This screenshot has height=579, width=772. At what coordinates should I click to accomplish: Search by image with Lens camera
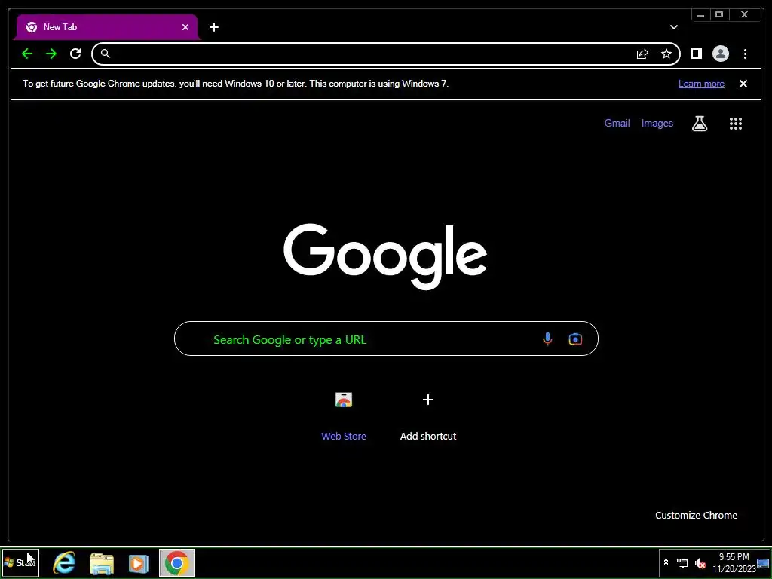tap(575, 339)
